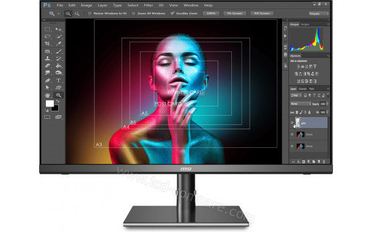Open the Opacity slider arrow
372x232 pixels.
(x=327, y=104)
